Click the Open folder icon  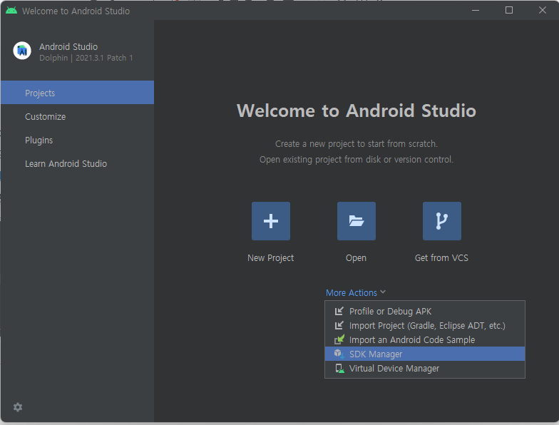click(357, 221)
